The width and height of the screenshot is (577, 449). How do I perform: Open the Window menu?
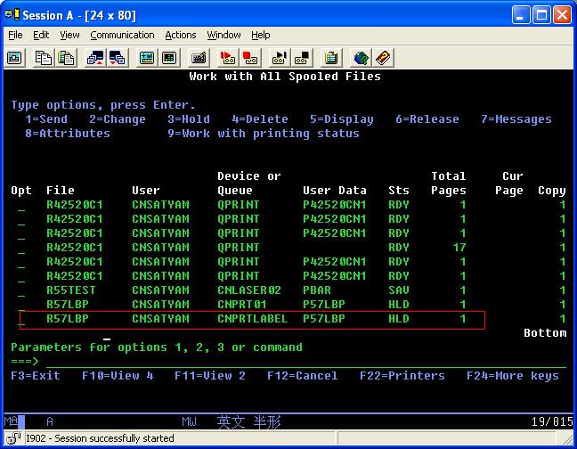(223, 35)
